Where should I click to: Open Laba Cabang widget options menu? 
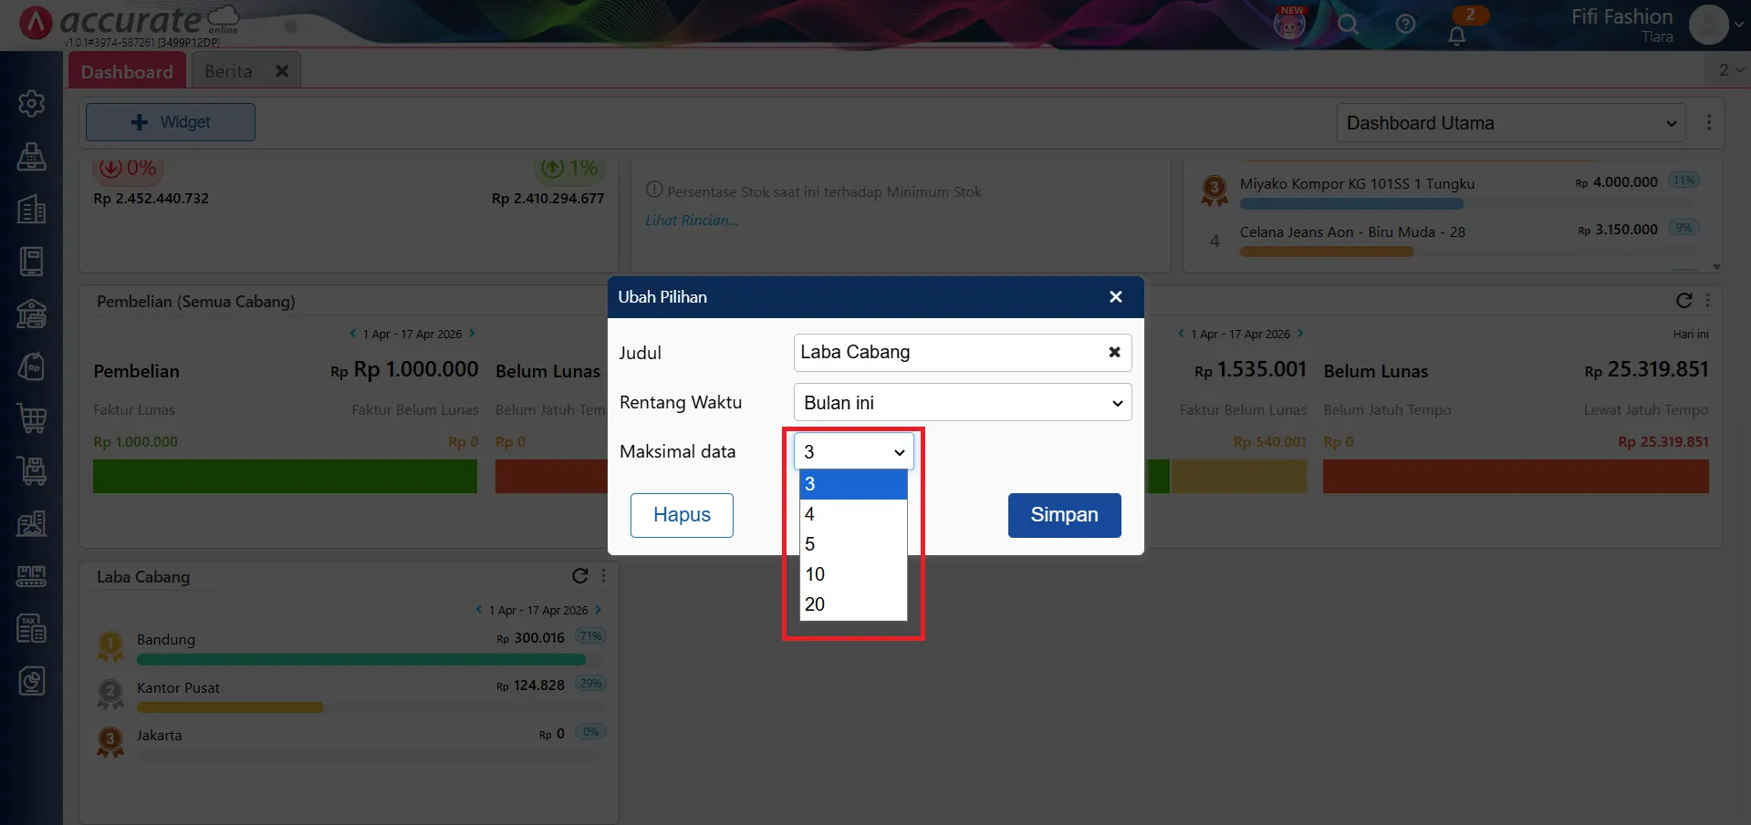(603, 576)
